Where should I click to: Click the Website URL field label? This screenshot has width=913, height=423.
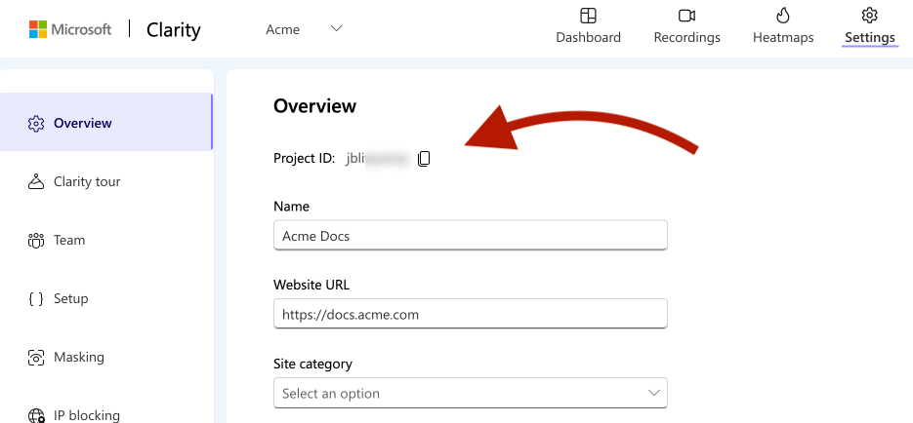(311, 285)
